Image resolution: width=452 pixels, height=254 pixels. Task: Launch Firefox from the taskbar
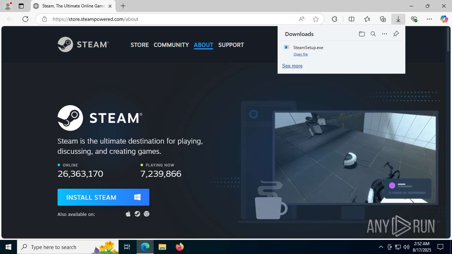point(180,247)
